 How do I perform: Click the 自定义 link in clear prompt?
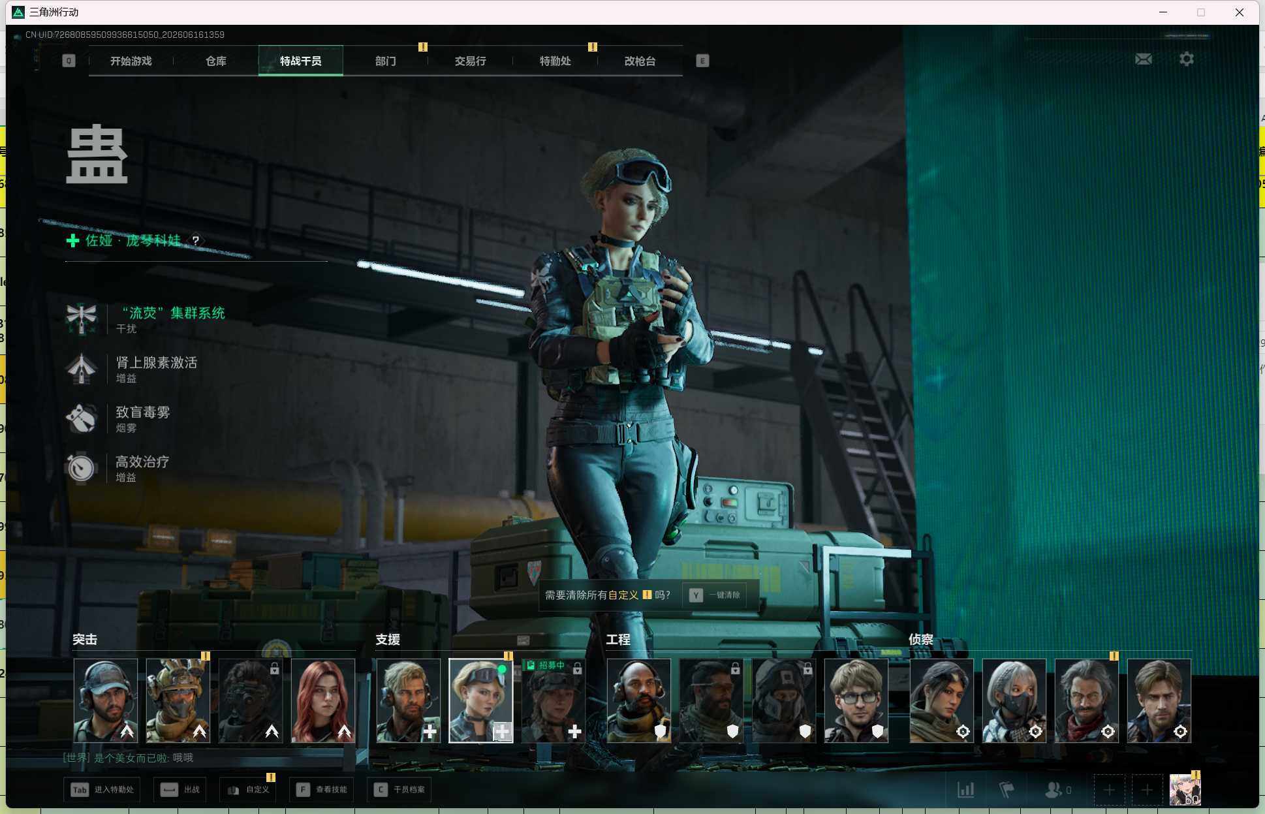(623, 595)
